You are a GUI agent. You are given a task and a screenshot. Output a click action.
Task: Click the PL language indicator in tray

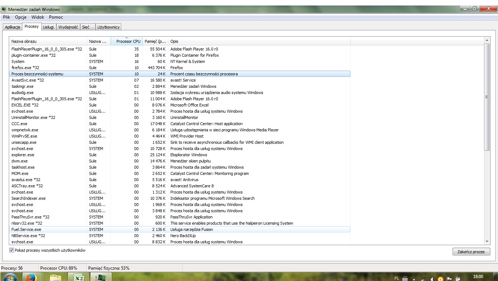[397, 278]
